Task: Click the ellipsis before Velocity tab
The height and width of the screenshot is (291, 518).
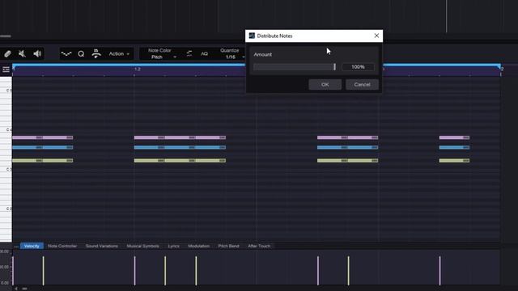Action: point(16,247)
